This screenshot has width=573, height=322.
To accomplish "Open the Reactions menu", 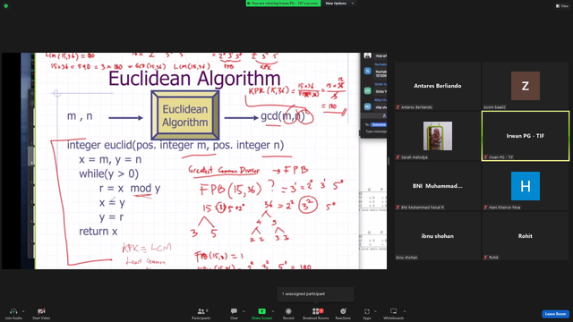I will tap(343, 313).
